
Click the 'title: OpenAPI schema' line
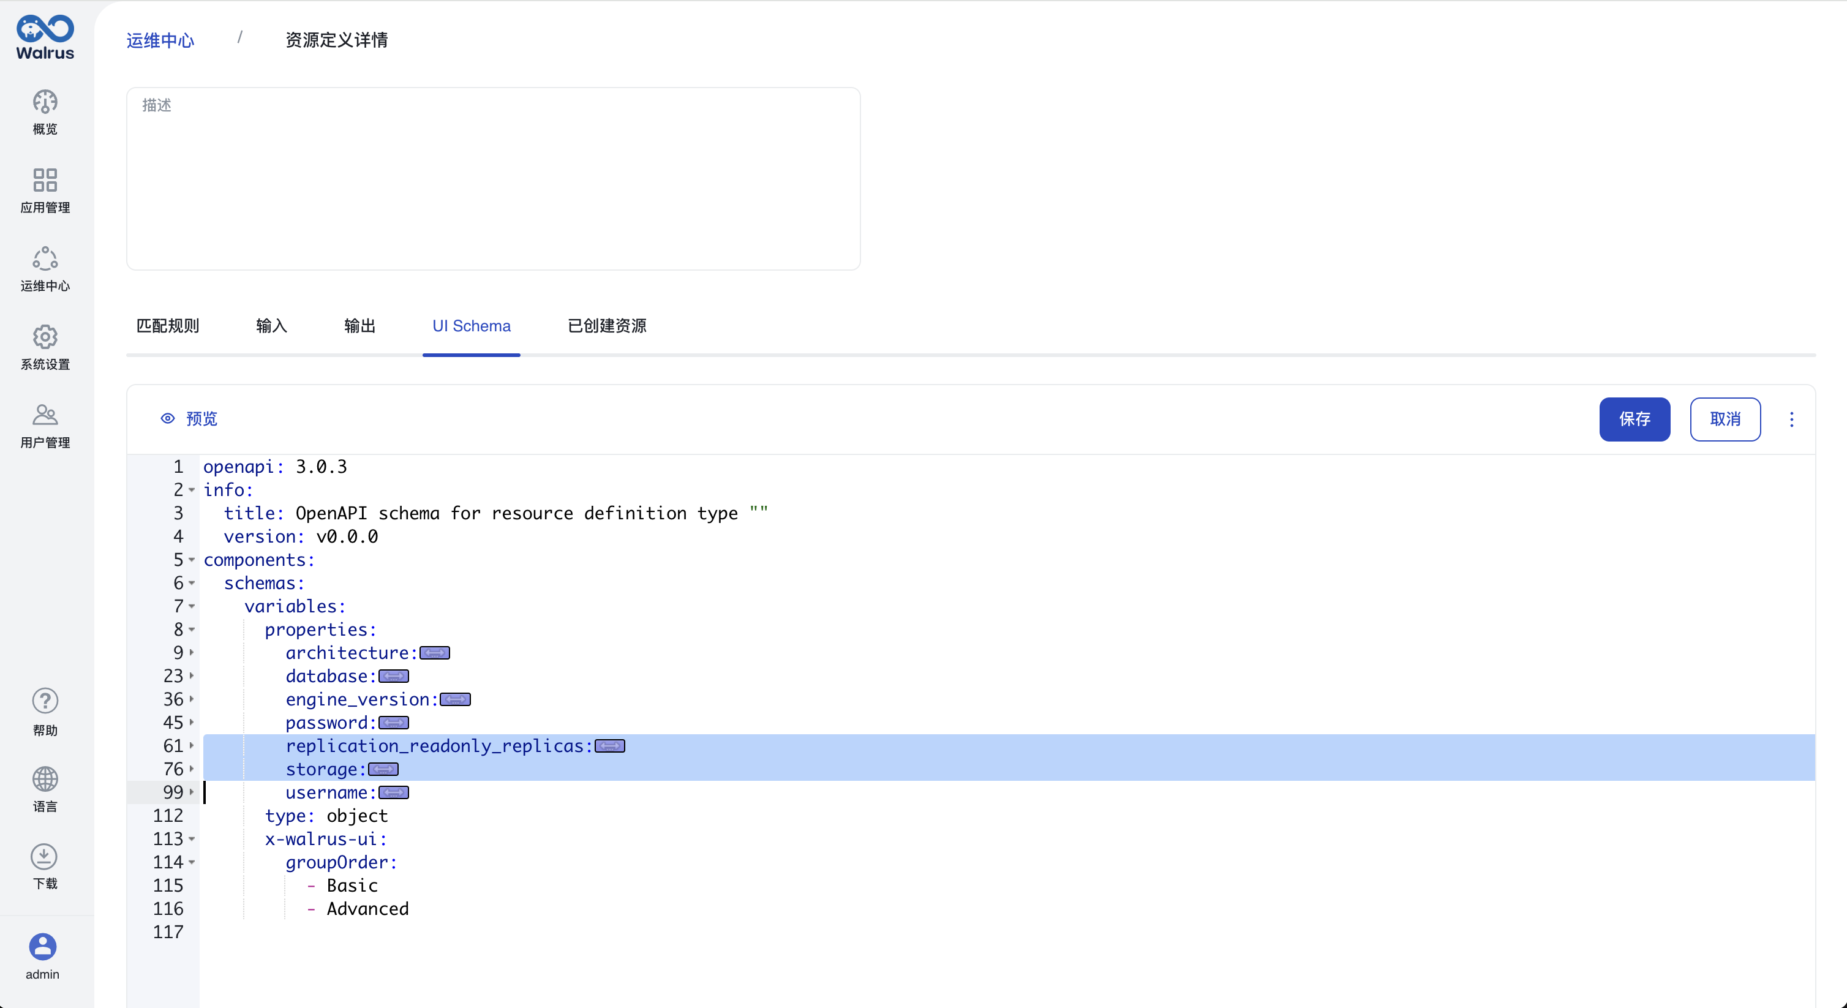496,513
